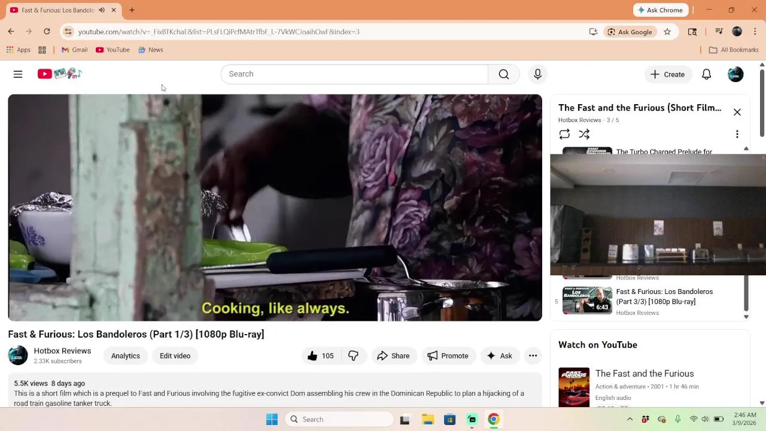The width and height of the screenshot is (766, 431).
Task: Open YouTube bookmark
Action: tap(113, 50)
